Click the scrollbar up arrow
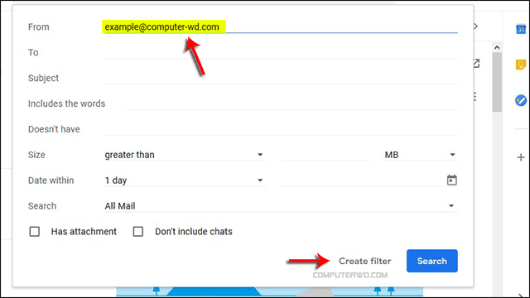The width and height of the screenshot is (530, 298). pos(497,48)
